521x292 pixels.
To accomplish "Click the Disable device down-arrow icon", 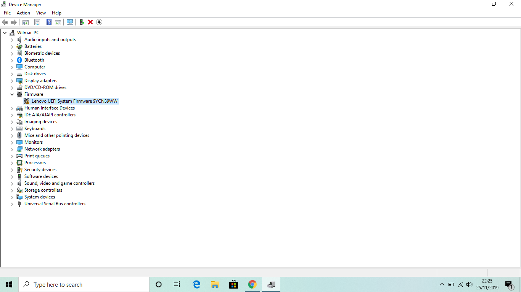I will (99, 22).
